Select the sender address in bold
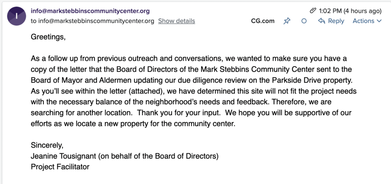The height and width of the screenshot is (184, 391). pos(90,11)
